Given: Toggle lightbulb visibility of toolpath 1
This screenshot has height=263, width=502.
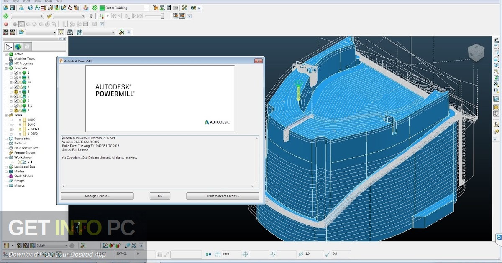Looking at the screenshot, I should [20, 73].
